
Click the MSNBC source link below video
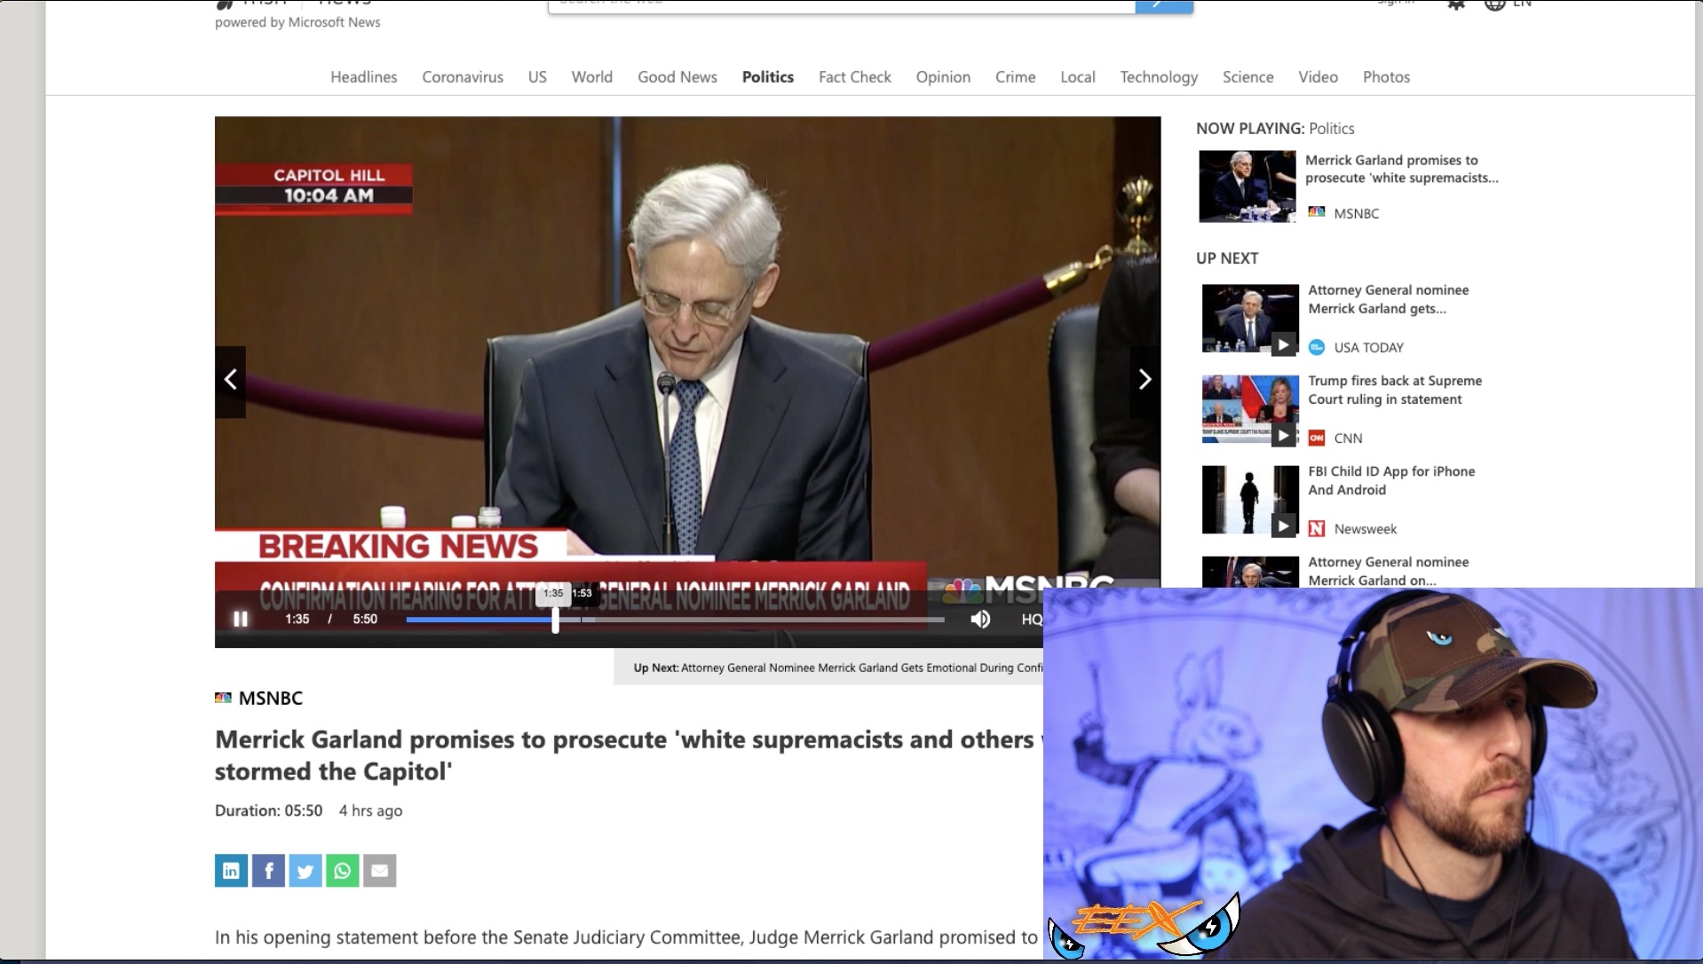[270, 699]
